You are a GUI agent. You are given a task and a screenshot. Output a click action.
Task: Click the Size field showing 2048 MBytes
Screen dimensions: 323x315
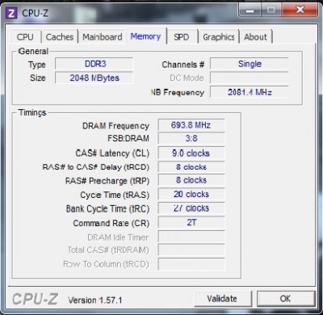coord(94,78)
